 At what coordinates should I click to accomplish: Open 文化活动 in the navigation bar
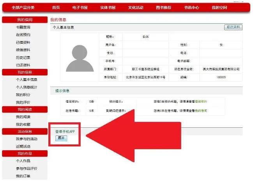136,7
